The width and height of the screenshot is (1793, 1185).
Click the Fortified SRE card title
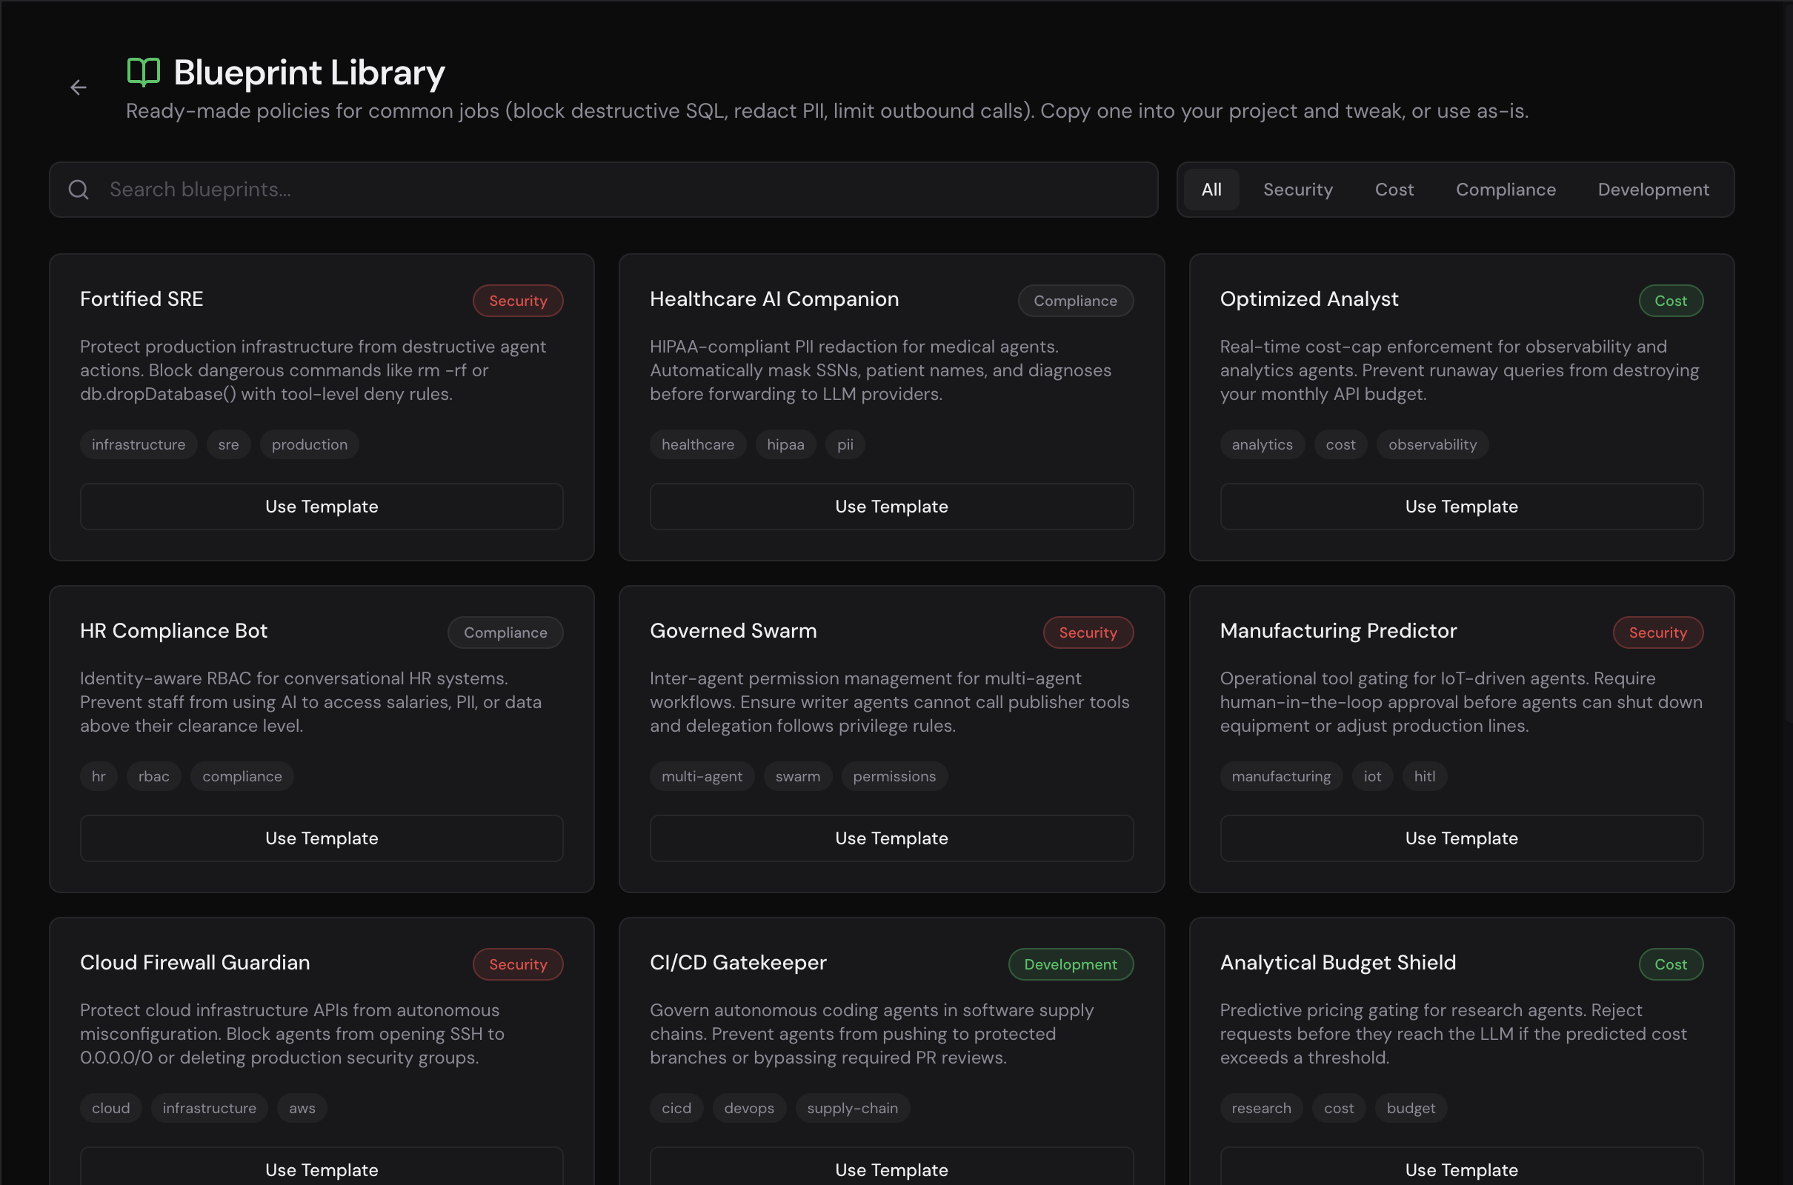(x=142, y=299)
